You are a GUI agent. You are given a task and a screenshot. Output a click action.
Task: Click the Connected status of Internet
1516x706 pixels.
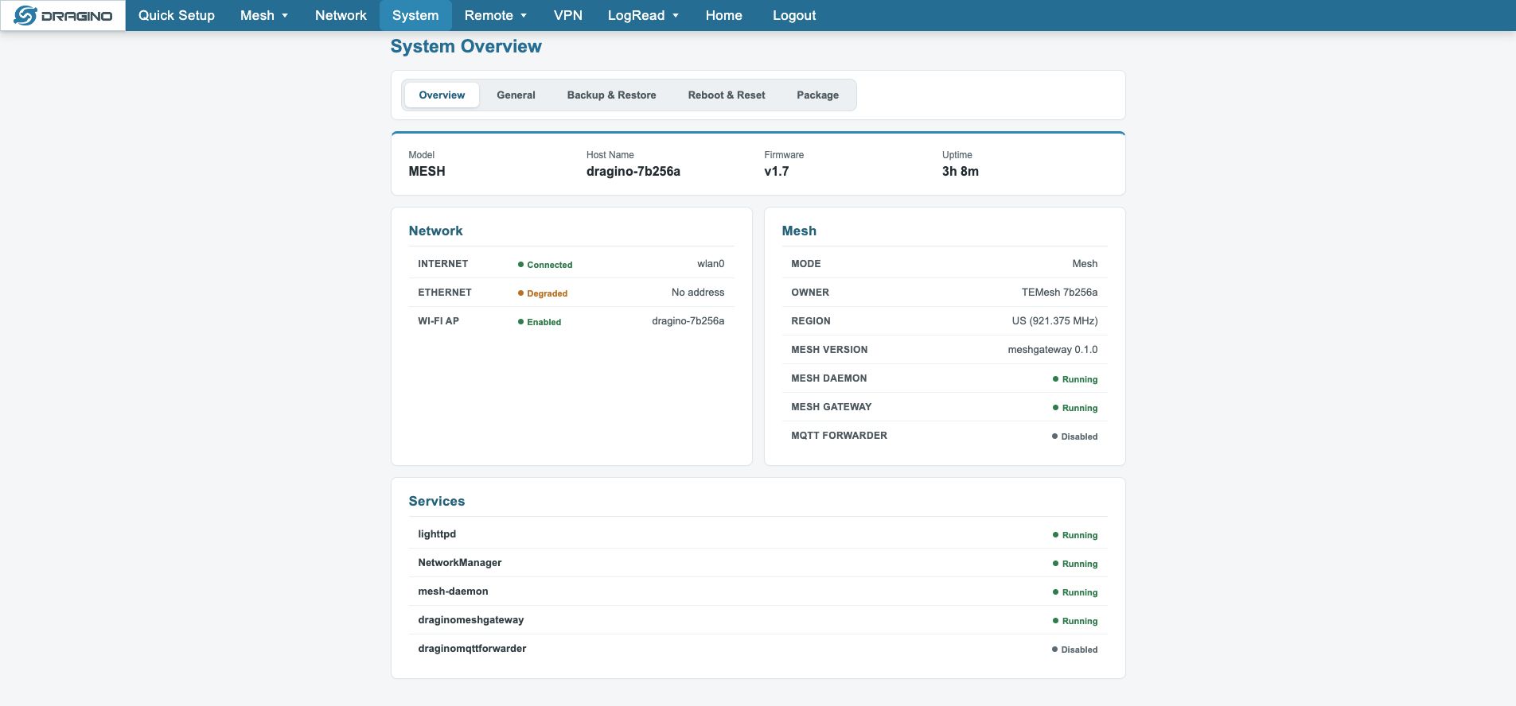[545, 265]
